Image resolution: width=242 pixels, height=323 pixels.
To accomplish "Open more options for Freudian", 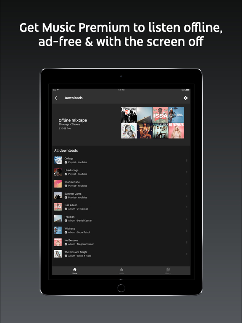I will [x=187, y=219].
